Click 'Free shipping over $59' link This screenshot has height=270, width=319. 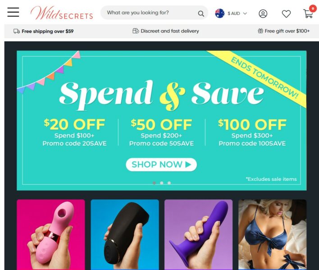tap(48, 31)
